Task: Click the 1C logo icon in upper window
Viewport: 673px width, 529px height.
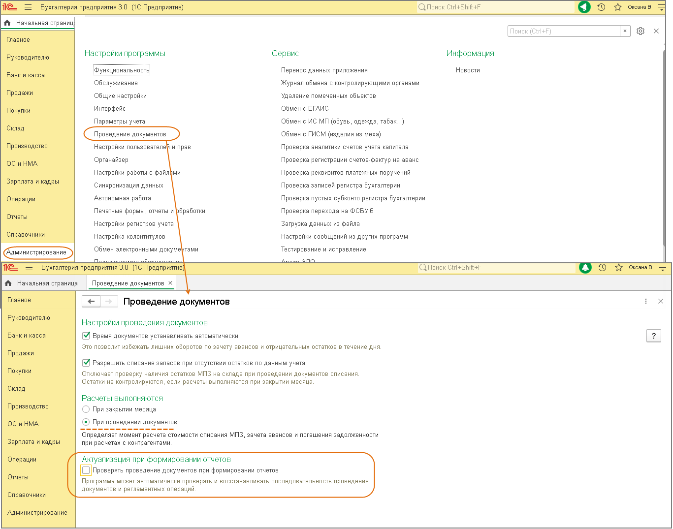Action: pos(10,7)
